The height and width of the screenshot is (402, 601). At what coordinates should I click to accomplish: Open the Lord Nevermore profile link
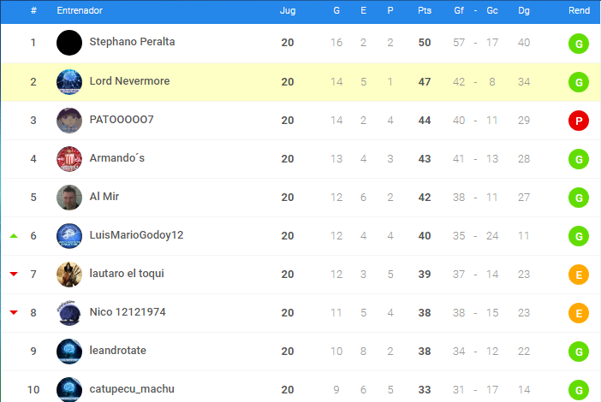(x=129, y=81)
